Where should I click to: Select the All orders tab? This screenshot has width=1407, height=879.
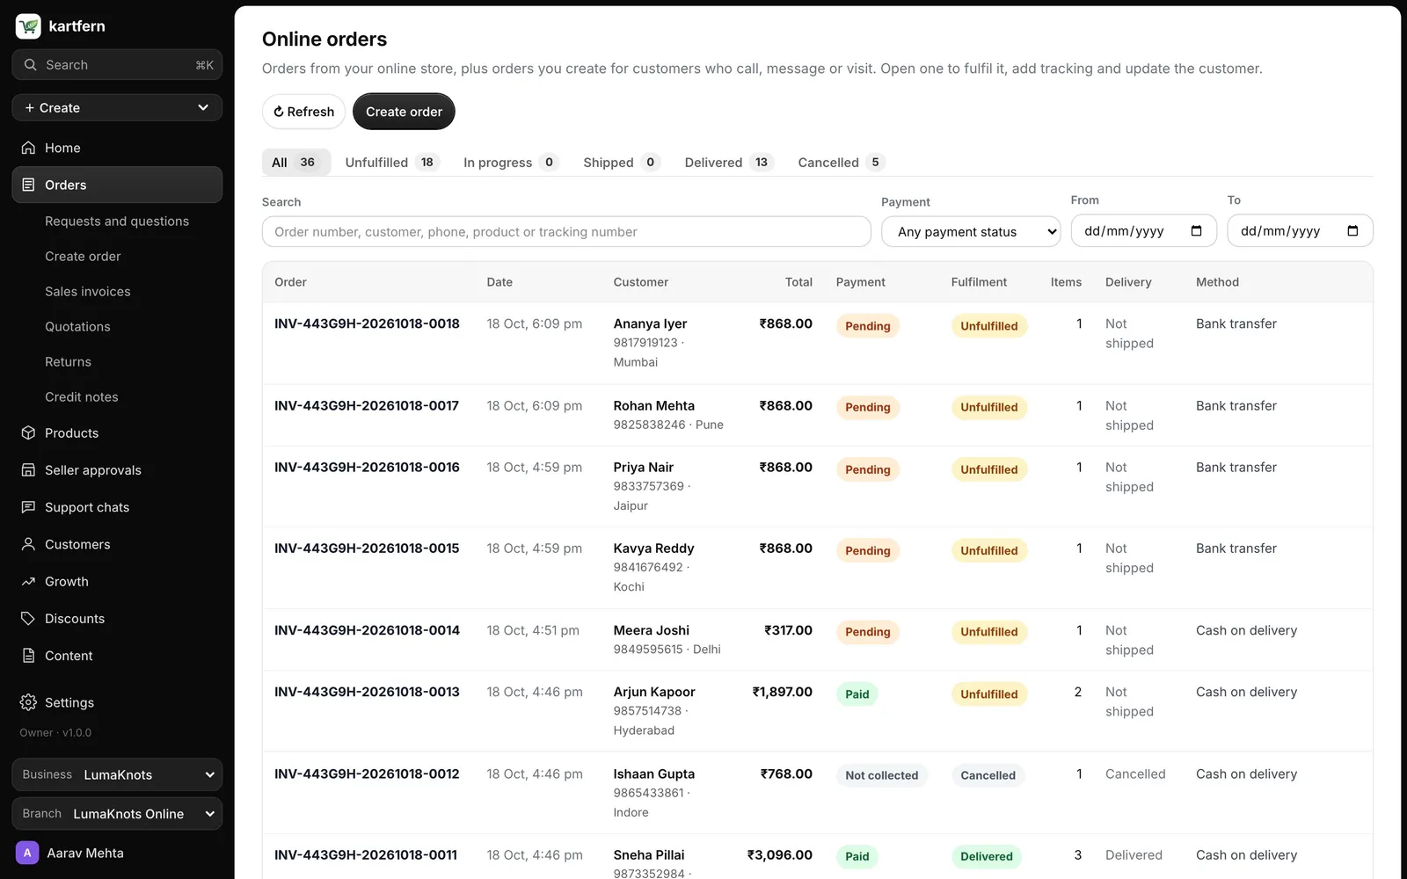point(295,163)
